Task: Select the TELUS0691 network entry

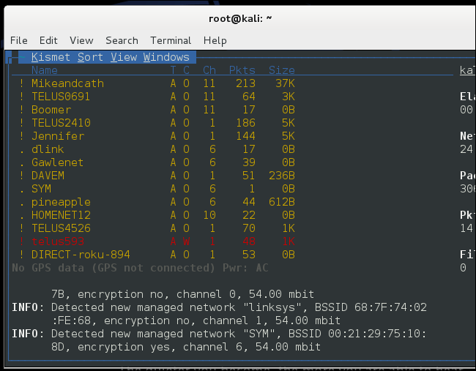Action: (x=61, y=97)
